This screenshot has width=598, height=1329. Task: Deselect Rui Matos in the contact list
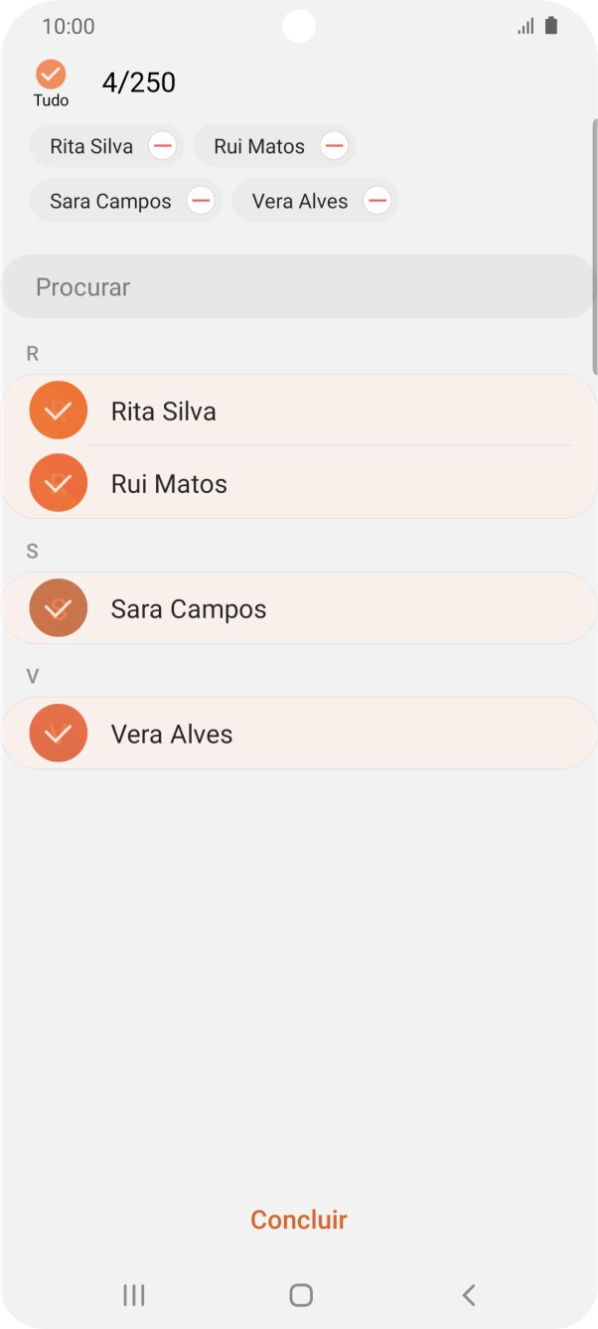point(58,483)
